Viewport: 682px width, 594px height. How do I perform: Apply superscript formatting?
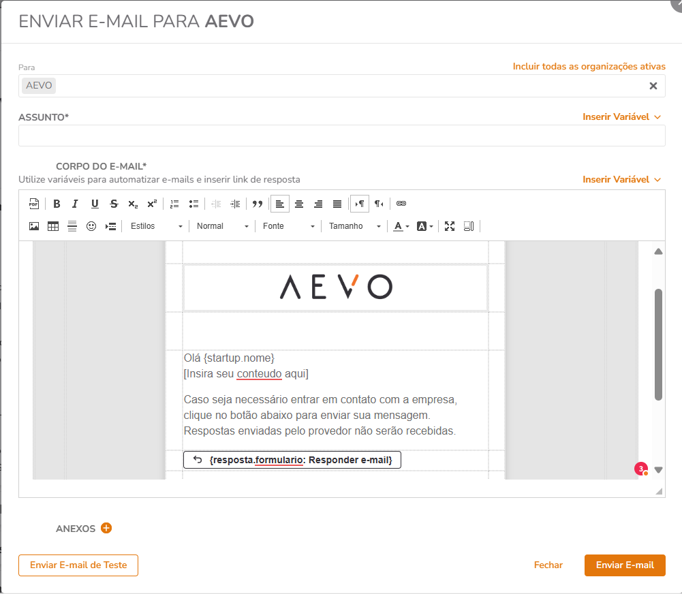[152, 204]
